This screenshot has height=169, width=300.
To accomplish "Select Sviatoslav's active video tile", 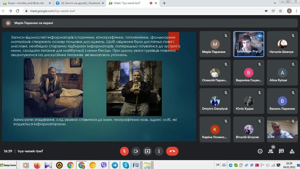I will (x=249, y=43).
